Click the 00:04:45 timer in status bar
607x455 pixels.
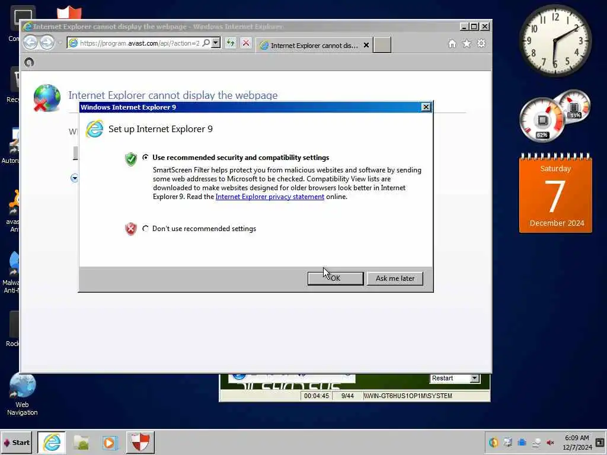pyautogui.click(x=317, y=396)
